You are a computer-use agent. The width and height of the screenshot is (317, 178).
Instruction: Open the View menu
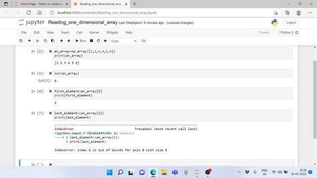51,33
